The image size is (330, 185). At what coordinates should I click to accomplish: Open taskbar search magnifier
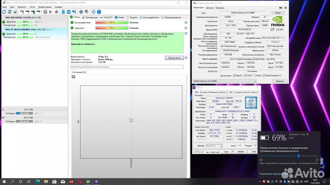coord(12,182)
